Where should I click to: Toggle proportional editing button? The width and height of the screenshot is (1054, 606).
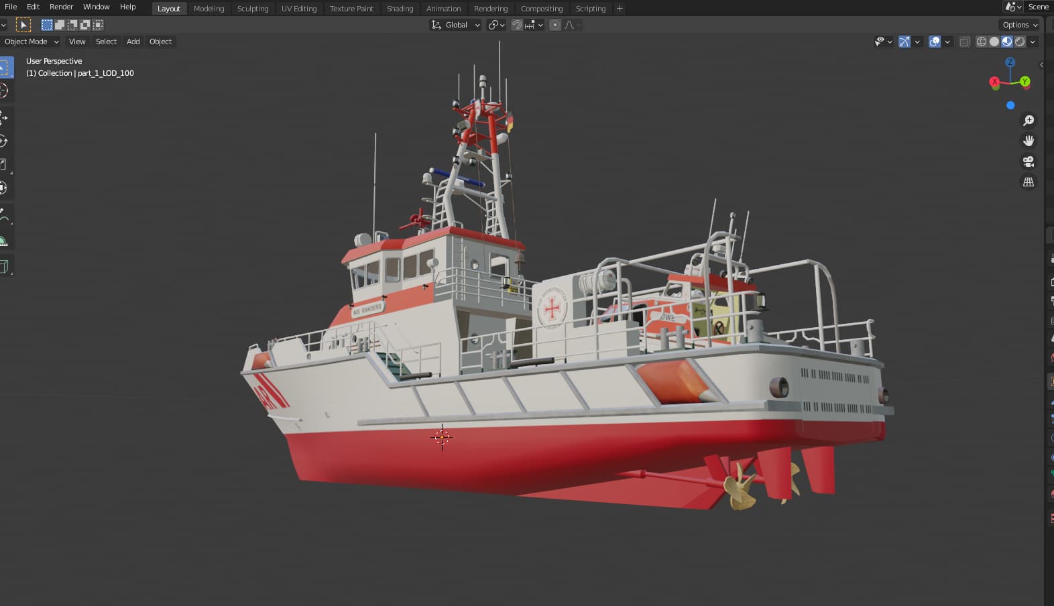click(x=555, y=25)
